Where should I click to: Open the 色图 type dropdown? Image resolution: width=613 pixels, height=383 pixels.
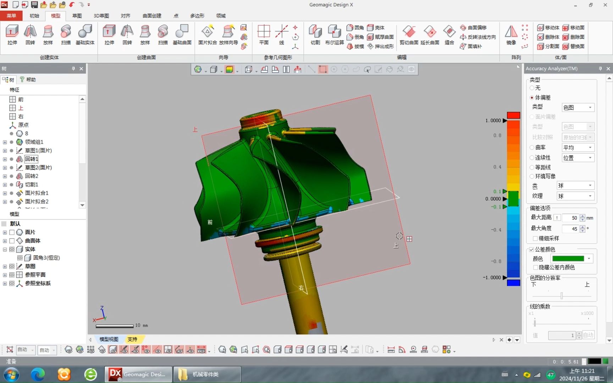coord(578,107)
